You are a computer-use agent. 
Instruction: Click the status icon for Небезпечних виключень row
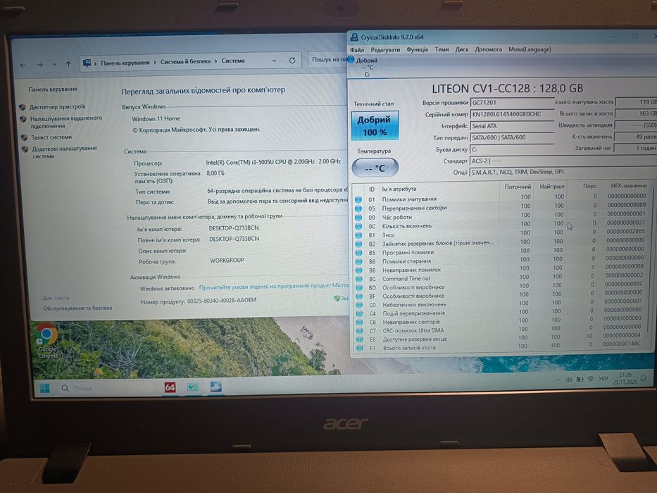pyautogui.click(x=359, y=305)
